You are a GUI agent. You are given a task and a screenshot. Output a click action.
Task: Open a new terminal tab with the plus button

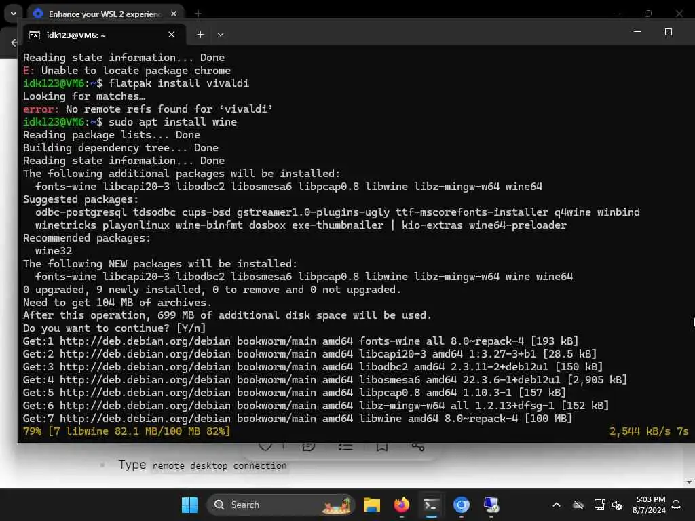tap(200, 35)
